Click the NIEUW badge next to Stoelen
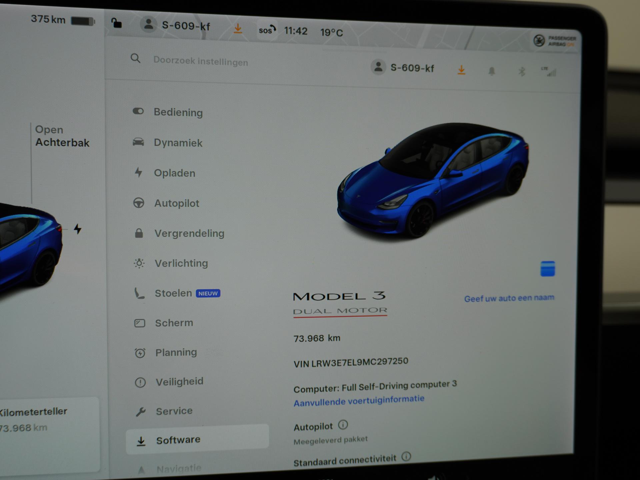 [208, 293]
